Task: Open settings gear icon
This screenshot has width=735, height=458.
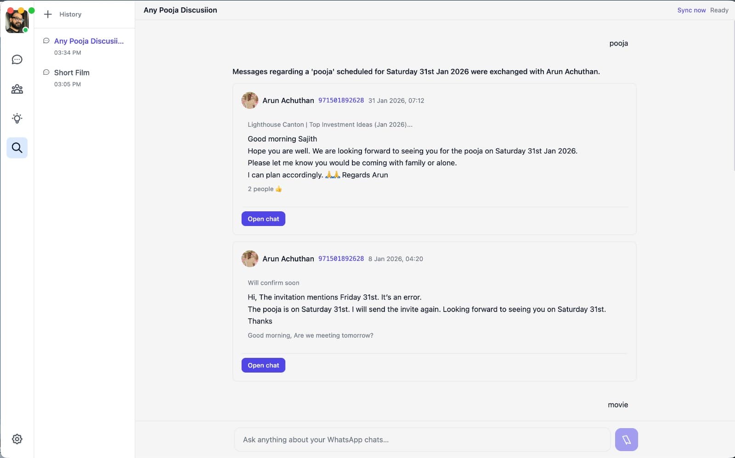Action: (17, 439)
